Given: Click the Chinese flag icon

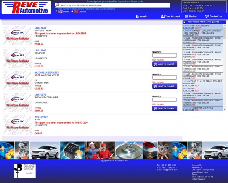Looking at the screenshot, I should tap(76, 11).
